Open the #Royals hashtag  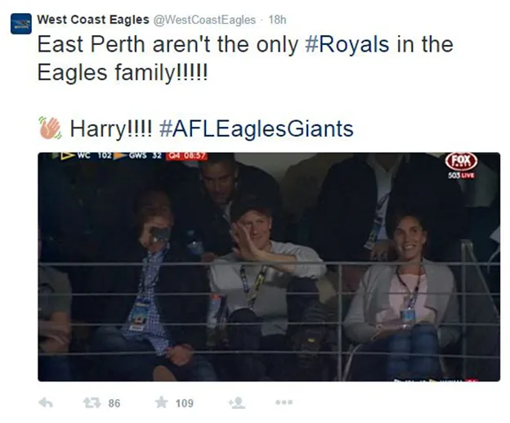(x=346, y=45)
